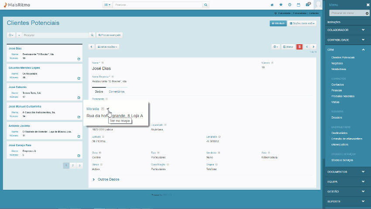Open the calendar icon in top bar

pos(299,5)
